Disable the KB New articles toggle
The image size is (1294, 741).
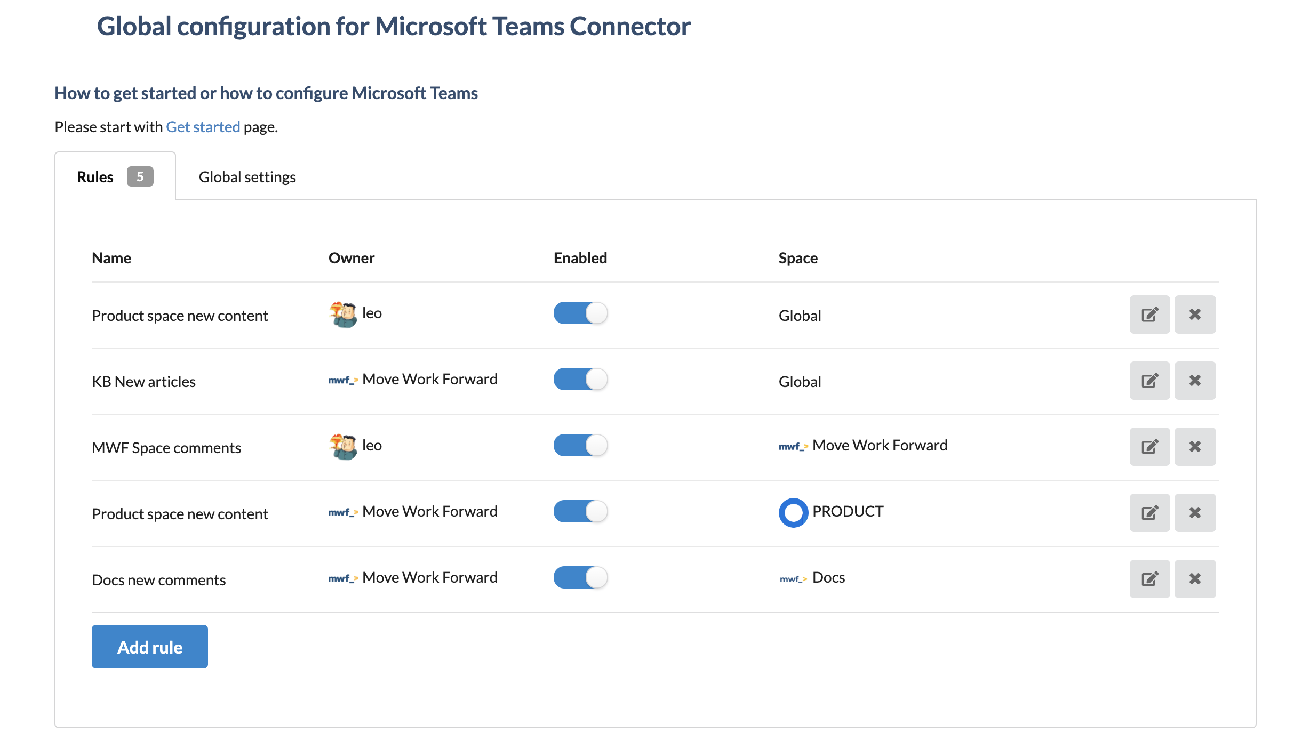tap(580, 379)
